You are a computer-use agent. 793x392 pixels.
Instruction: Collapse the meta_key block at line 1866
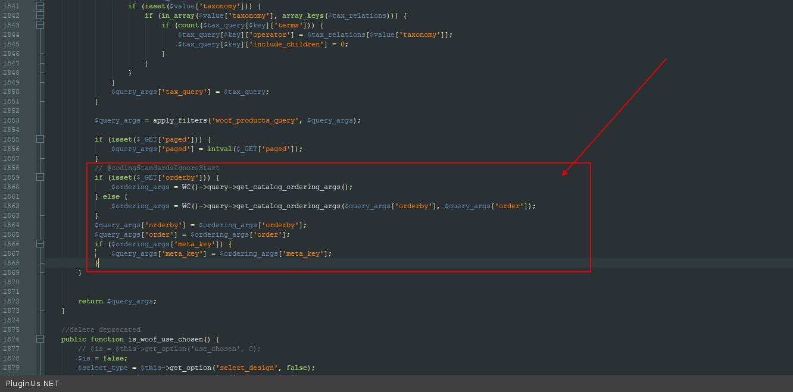coord(40,244)
